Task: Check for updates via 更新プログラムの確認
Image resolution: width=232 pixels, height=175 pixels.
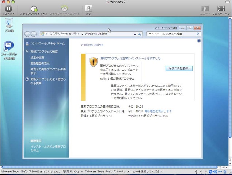Action: pos(44,51)
